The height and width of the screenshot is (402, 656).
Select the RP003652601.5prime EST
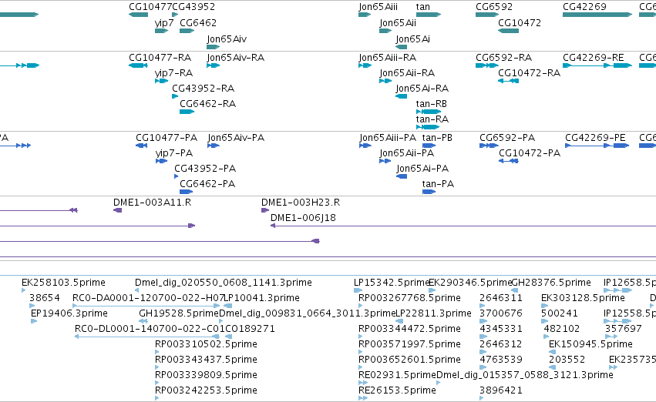(409, 360)
